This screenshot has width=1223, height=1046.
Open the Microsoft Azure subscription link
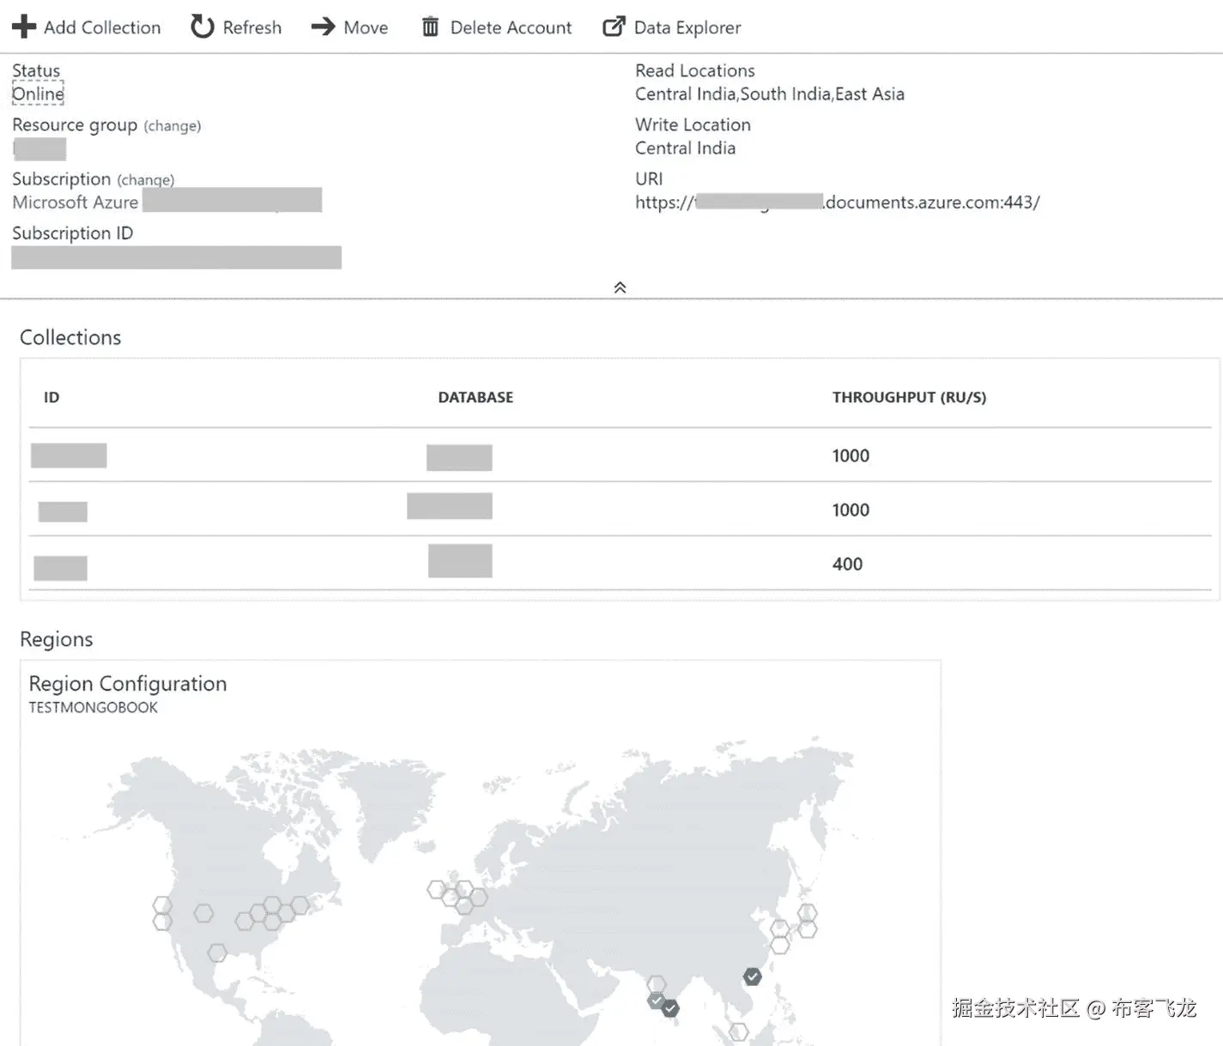pyautogui.click(x=76, y=203)
